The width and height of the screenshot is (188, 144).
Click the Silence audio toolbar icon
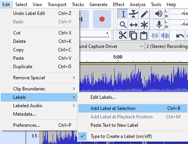[x=165, y=36]
